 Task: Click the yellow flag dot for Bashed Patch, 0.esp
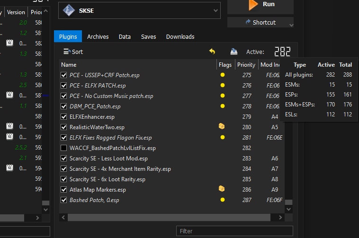tap(222, 200)
